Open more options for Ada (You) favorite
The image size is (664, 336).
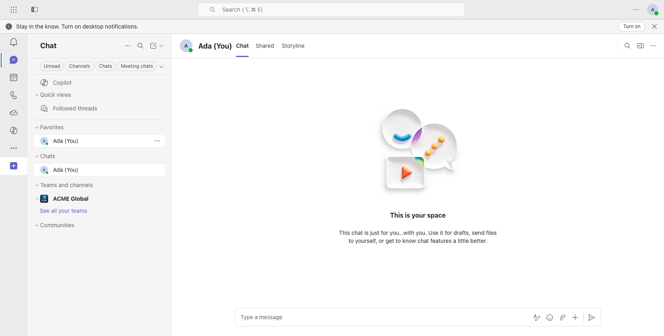(x=157, y=141)
